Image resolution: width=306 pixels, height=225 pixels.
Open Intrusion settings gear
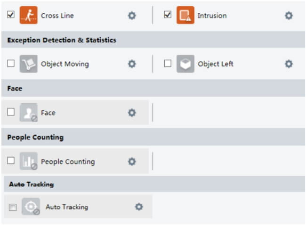coord(289,16)
